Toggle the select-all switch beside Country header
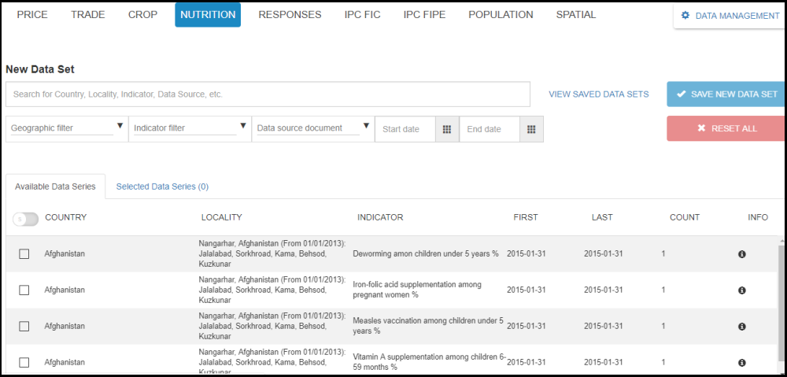Viewport: 787px width, 377px height. [x=25, y=218]
